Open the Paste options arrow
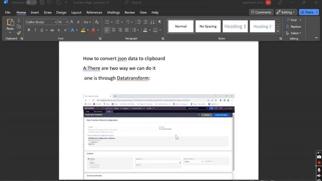322x181 pixels. [x=10, y=33]
